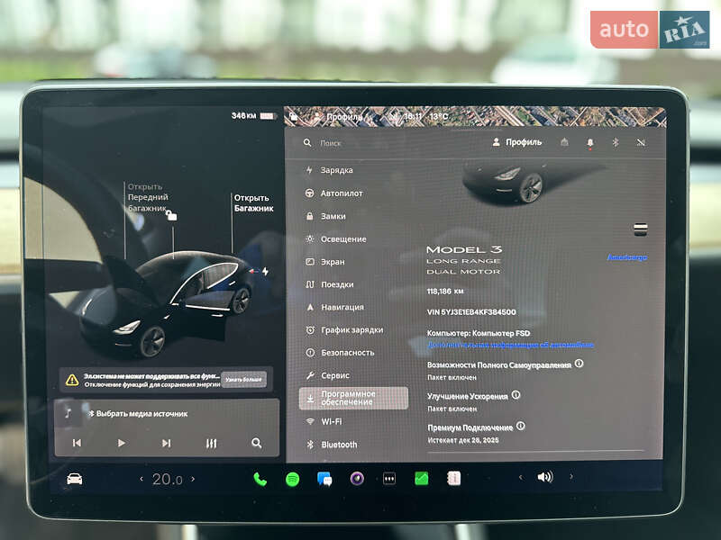
Task: Tap the yellow warning triangle alert
Action: click(72, 380)
